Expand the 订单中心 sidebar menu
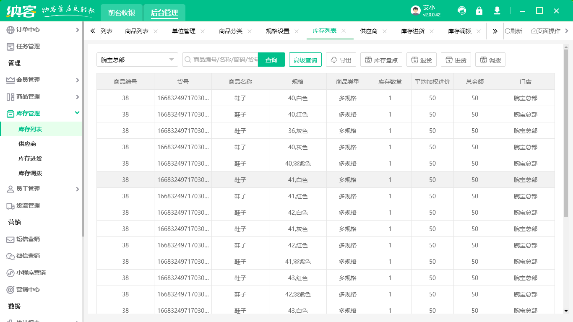The image size is (573, 322). [x=42, y=29]
